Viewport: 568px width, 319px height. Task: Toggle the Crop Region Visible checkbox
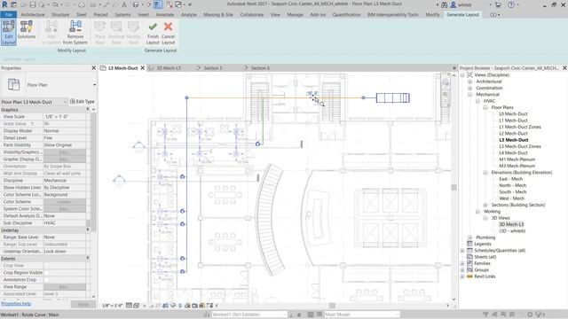coord(46,273)
